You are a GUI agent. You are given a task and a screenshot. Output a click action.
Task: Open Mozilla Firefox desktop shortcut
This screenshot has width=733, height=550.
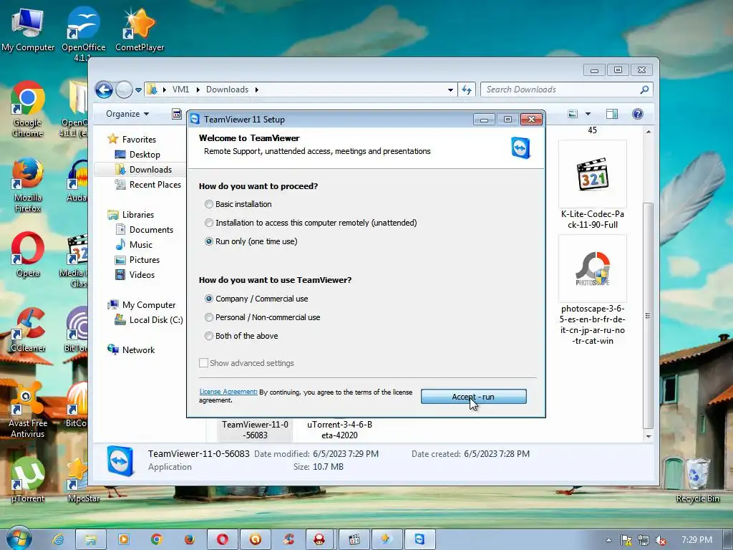pyautogui.click(x=28, y=185)
